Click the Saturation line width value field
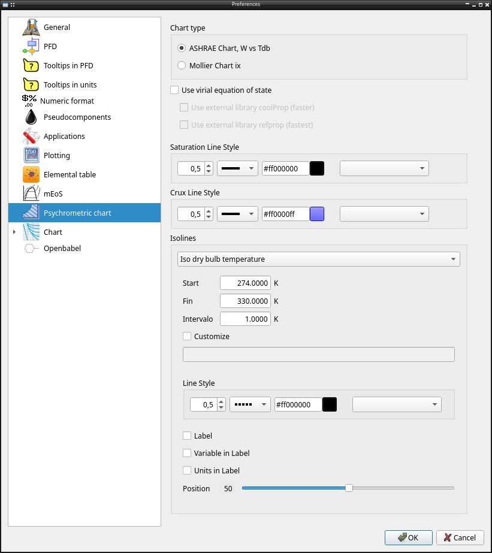Viewport: 492px width, 553px height. (191, 168)
